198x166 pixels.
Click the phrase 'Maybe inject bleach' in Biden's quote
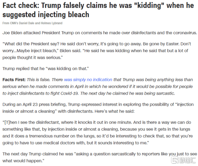36,51
